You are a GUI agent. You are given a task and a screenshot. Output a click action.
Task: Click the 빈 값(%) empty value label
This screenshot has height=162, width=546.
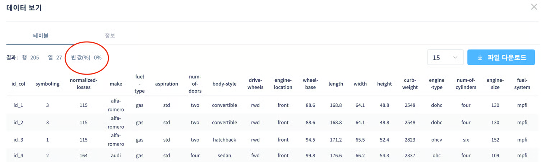pos(81,57)
